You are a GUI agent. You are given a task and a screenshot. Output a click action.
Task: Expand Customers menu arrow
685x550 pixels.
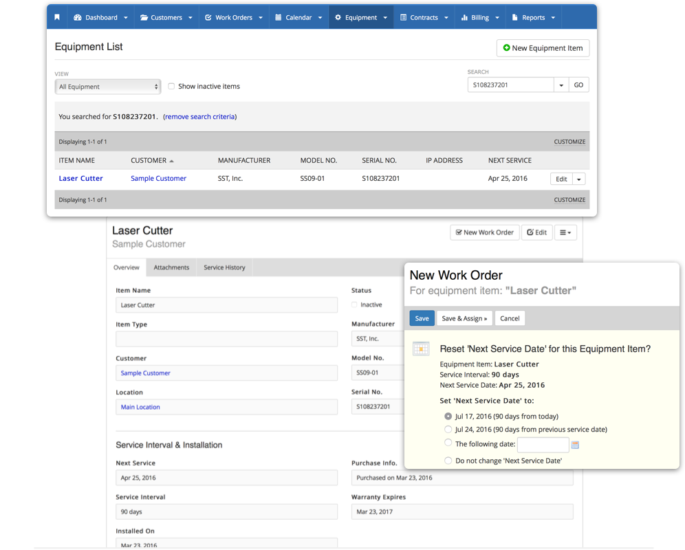(191, 18)
